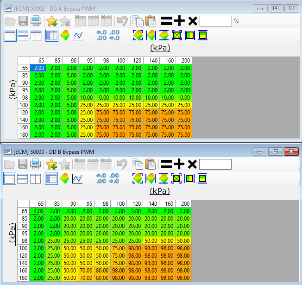Click the 10.00 cell under column 95 in DD A
The image size is (302, 285).
[86, 98]
